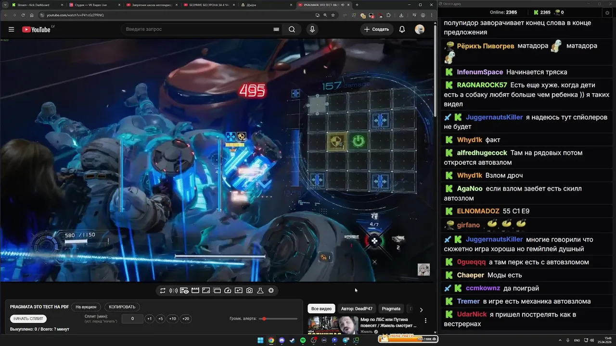Image resolution: width=616 pixels, height=346 pixels.
Task: Click the sparkle screen icon in player toolbar
Action: (239, 290)
